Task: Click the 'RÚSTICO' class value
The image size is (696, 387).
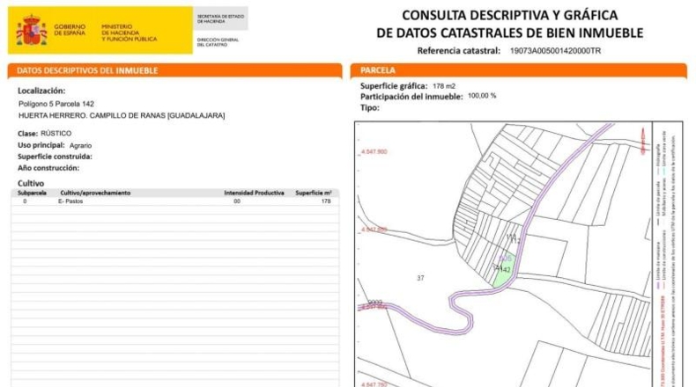Action: 56,134
